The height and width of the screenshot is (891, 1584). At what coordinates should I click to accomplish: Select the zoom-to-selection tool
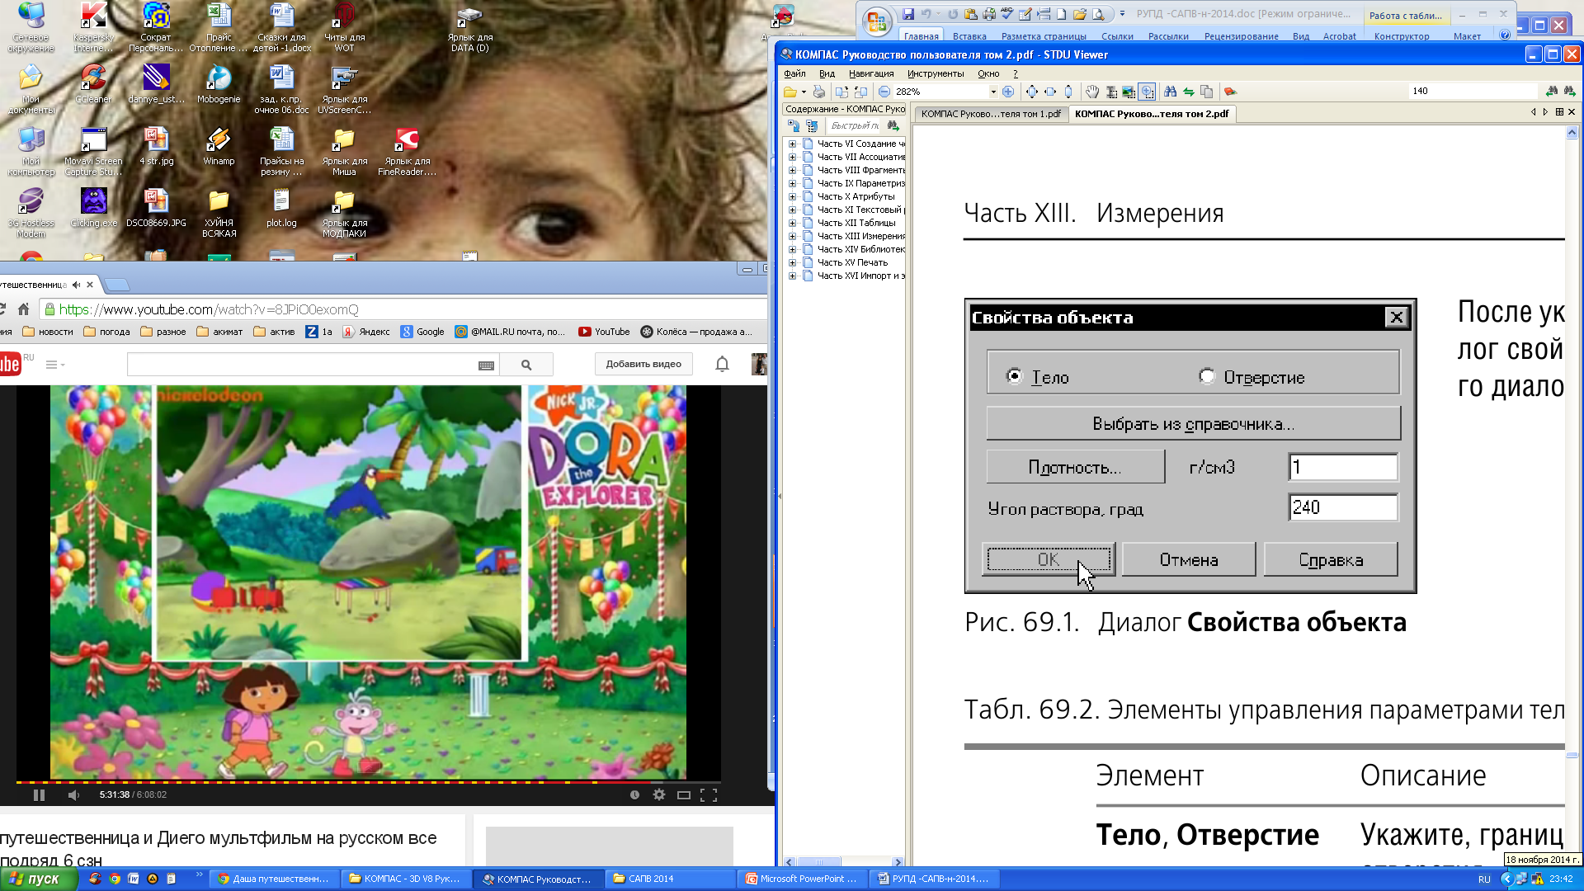pos(1148,92)
